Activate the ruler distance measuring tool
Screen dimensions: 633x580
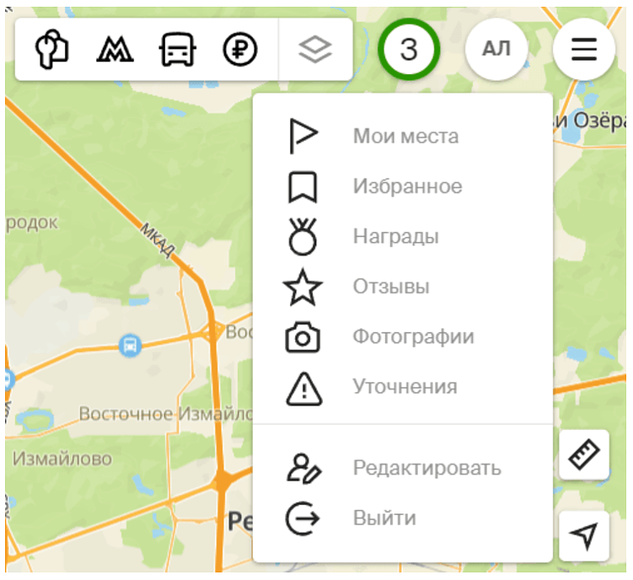click(584, 454)
